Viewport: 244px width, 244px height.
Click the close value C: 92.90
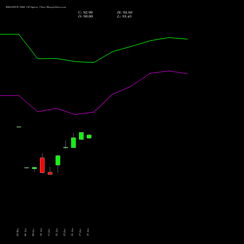[85, 13]
